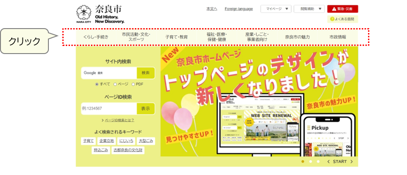Focus the ページID search input field

[x=109, y=109]
